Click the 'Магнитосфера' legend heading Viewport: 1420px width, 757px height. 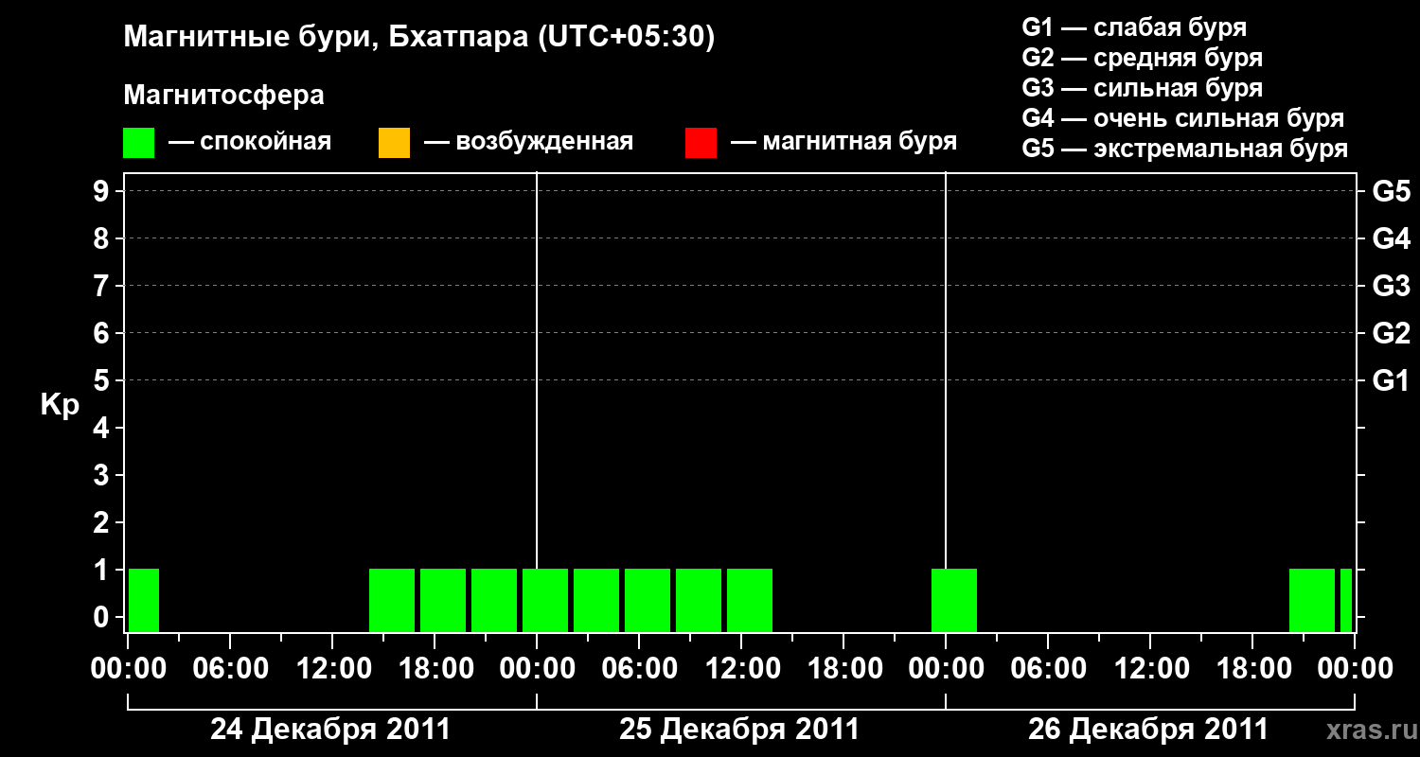pos(223,96)
